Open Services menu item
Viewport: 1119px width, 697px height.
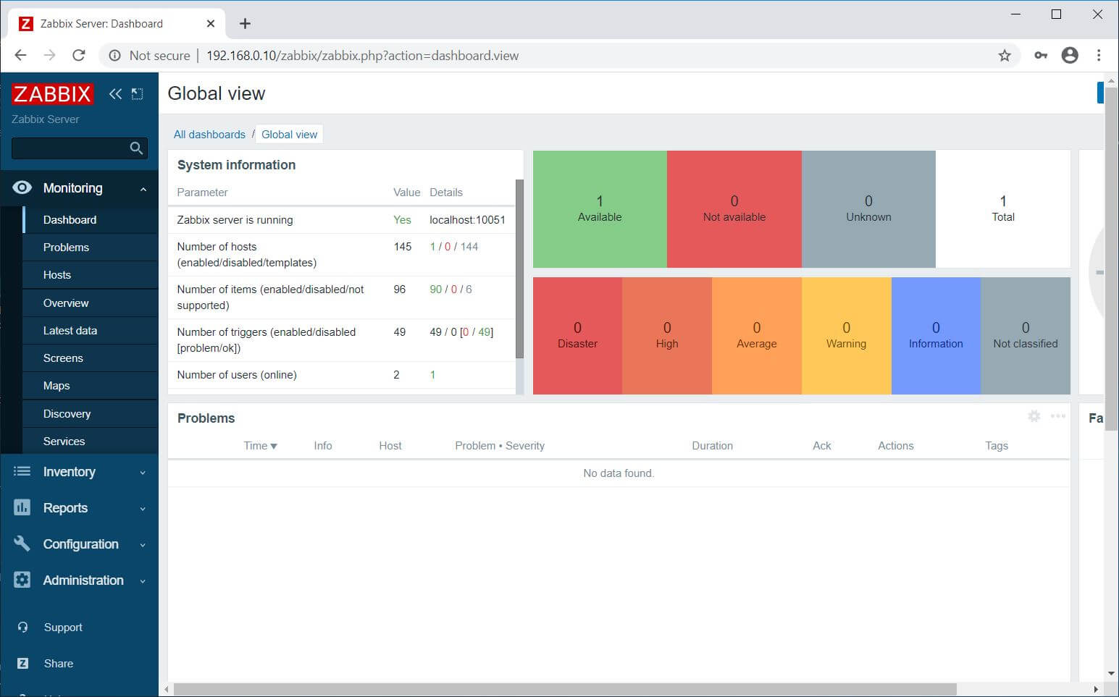91,442
